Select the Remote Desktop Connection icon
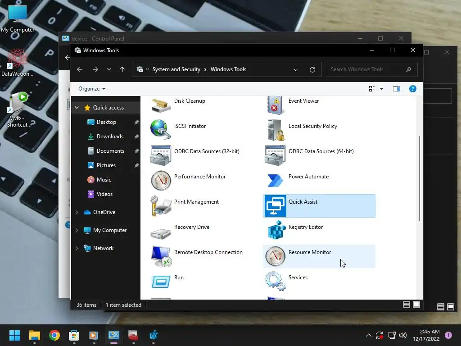This screenshot has height=346, width=461. (161, 256)
